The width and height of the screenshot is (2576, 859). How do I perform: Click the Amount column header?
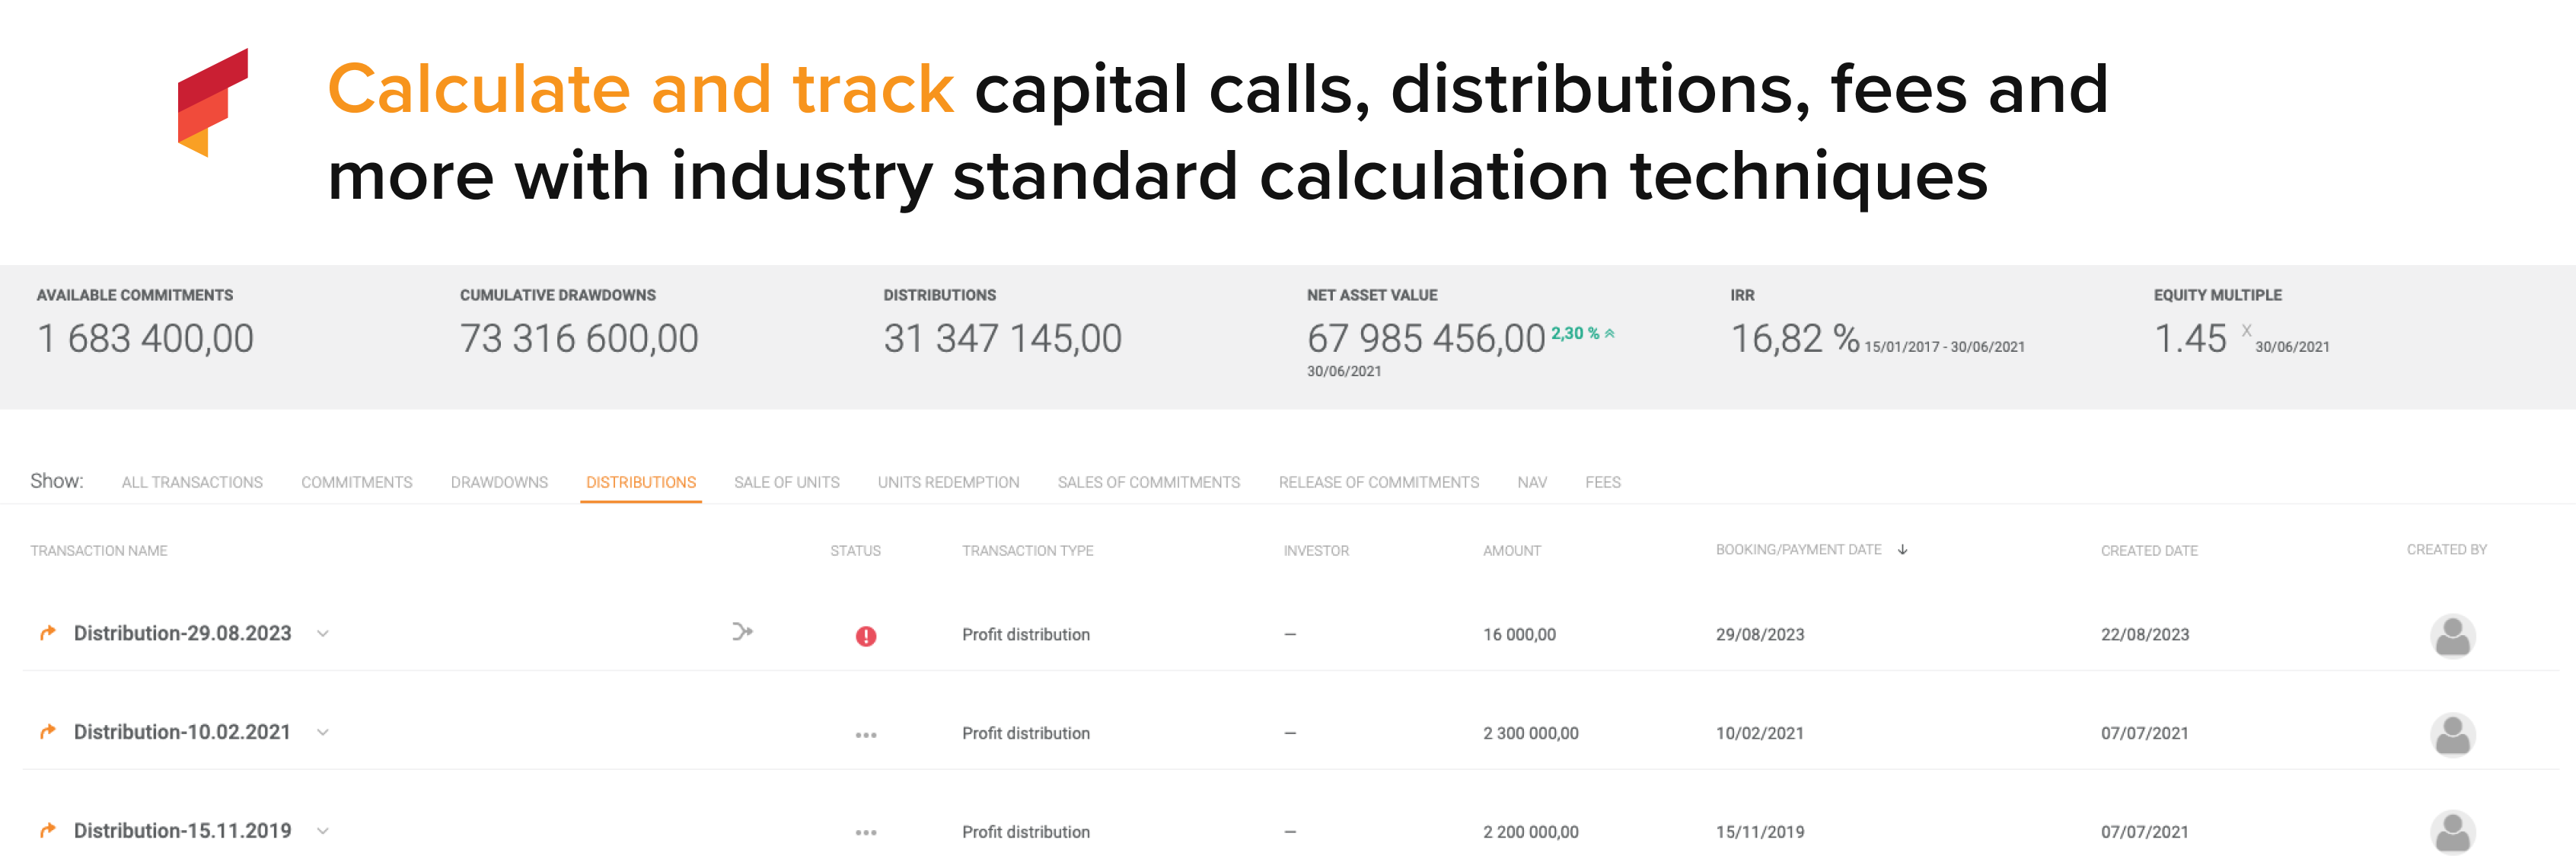click(x=1511, y=551)
